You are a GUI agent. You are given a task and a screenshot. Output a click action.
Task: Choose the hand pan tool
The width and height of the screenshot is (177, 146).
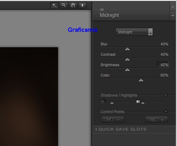[73, 5]
